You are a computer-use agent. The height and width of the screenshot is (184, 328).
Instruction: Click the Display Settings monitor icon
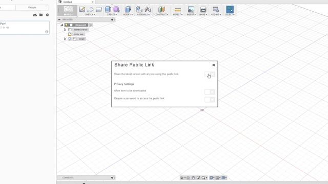[x=211, y=178]
